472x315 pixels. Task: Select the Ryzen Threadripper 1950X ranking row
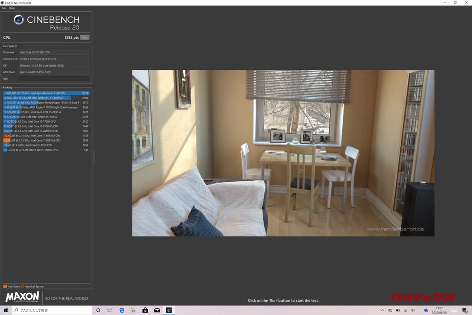pos(46,102)
